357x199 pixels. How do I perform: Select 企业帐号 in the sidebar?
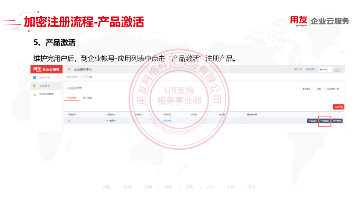click(45, 86)
